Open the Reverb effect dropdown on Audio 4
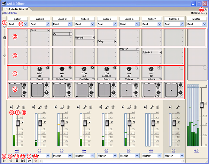The height and width of the screenshot is (164, 209). [x=93, y=38]
